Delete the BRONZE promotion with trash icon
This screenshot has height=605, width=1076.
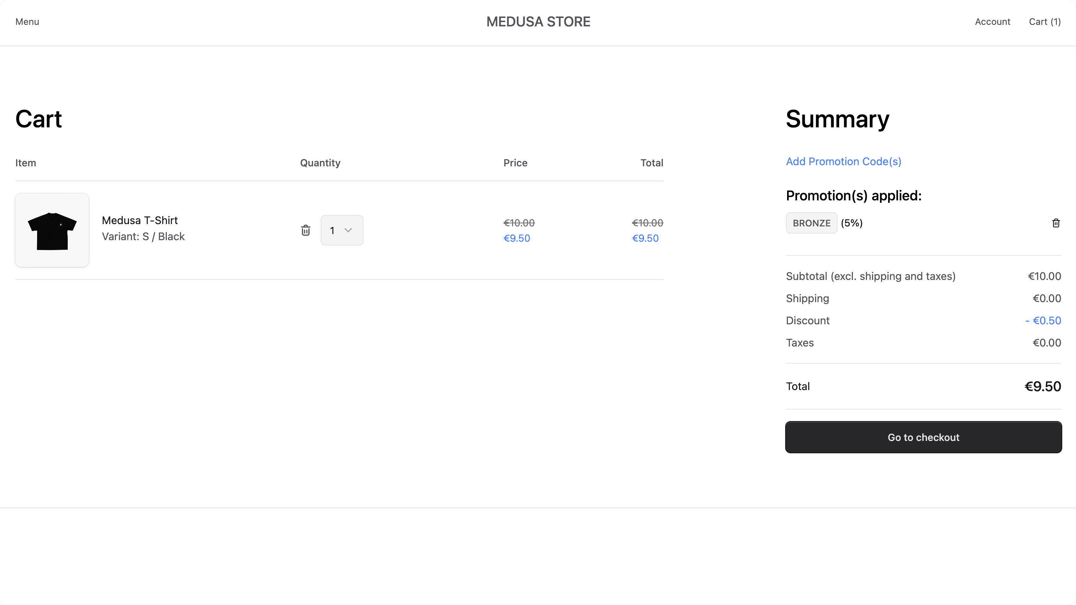click(x=1056, y=223)
